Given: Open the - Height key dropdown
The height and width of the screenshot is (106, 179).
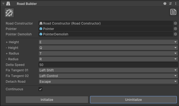Looking at the screenshot, I should [x=108, y=48].
